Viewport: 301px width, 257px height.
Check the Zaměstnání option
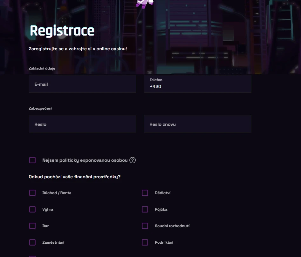[32, 242]
